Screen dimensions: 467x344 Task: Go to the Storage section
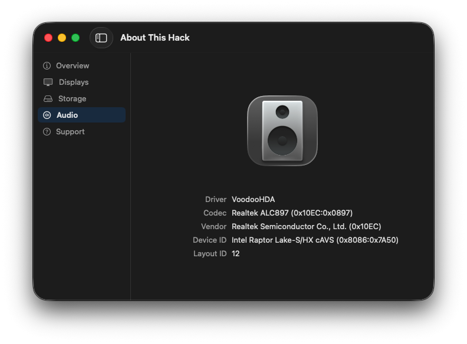[x=81, y=98]
